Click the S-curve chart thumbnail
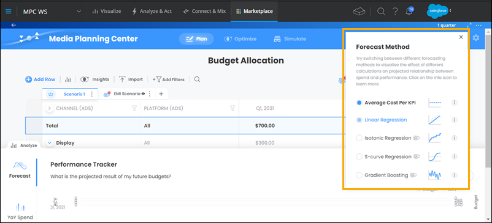This screenshot has width=492, height=223. 434,157
